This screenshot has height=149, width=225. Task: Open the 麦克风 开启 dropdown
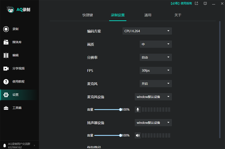click(x=156, y=84)
